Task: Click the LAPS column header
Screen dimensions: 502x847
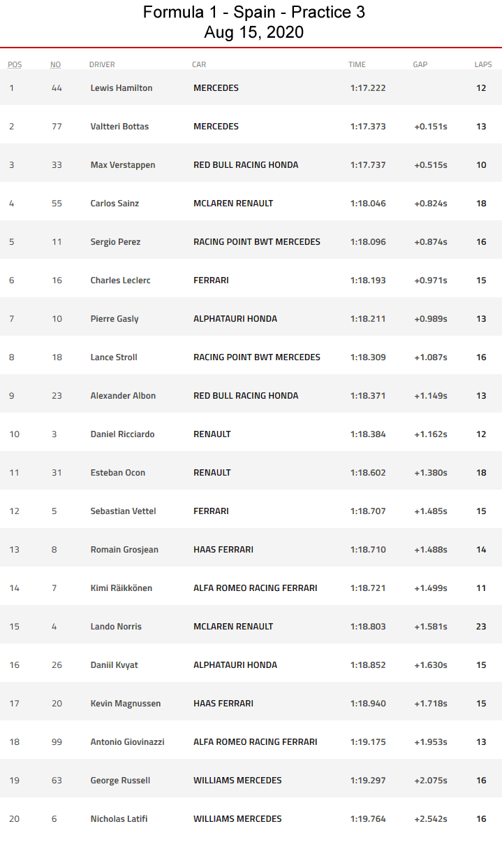Action: point(483,64)
